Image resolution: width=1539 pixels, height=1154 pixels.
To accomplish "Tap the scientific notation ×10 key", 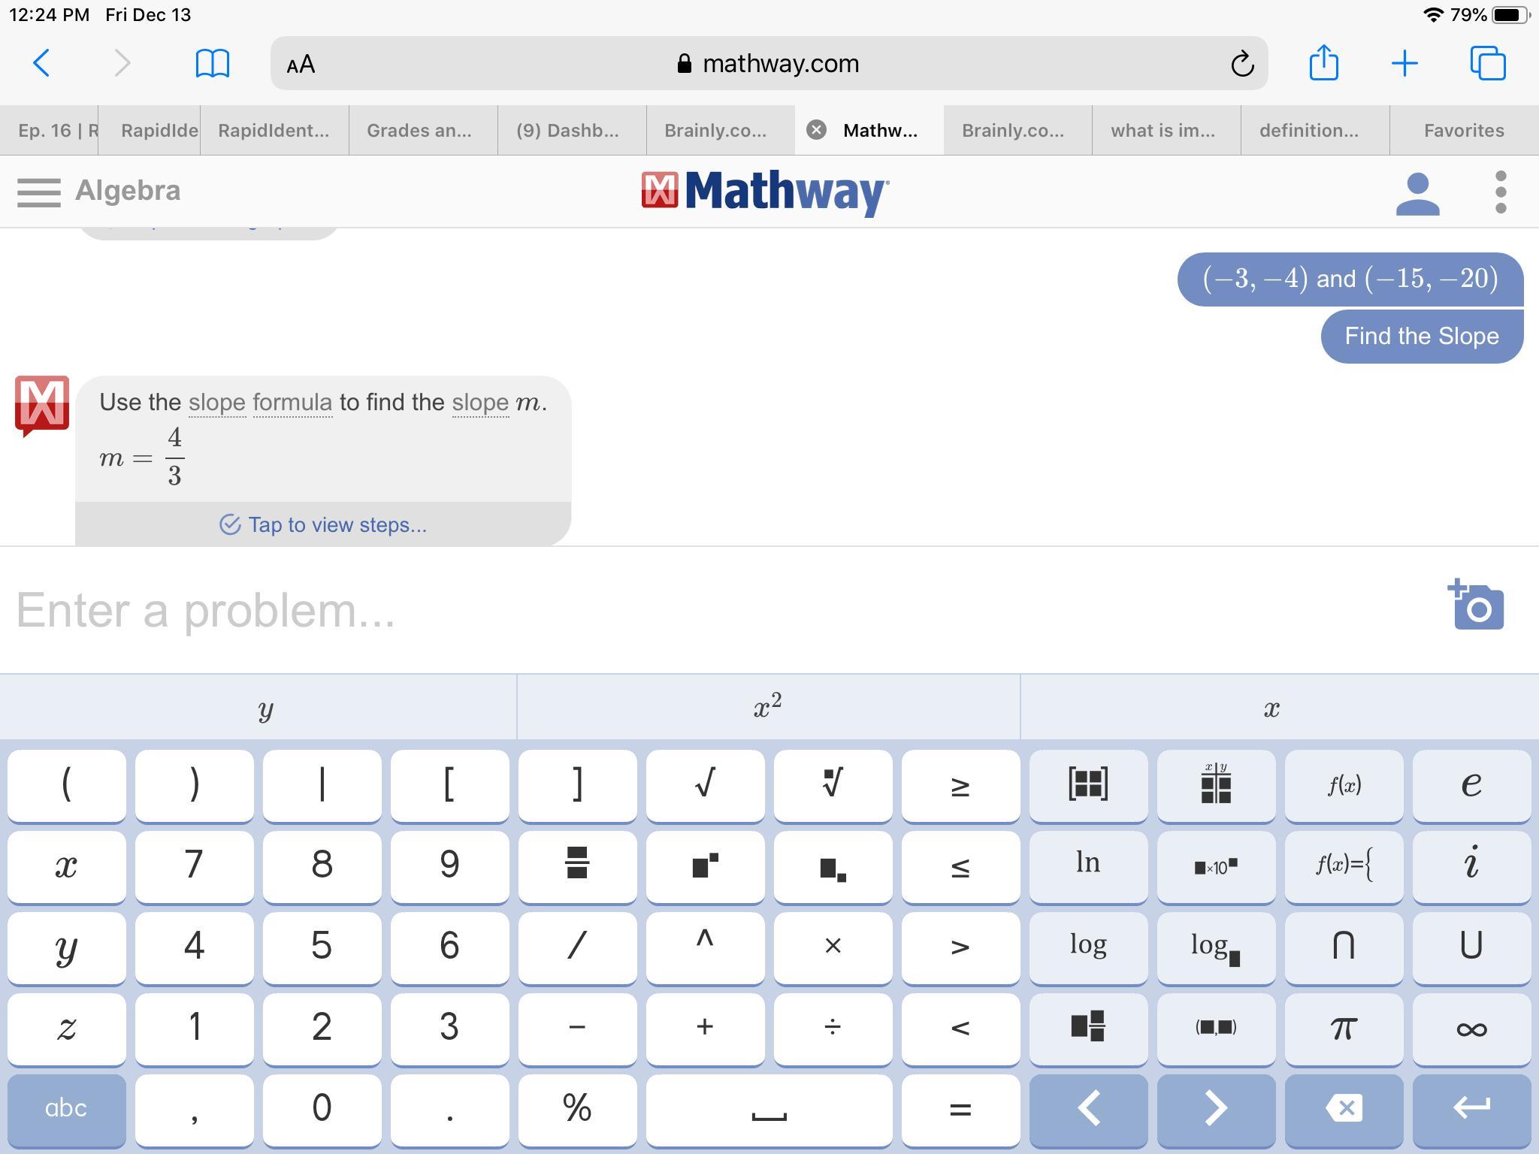I will pyautogui.click(x=1215, y=865).
